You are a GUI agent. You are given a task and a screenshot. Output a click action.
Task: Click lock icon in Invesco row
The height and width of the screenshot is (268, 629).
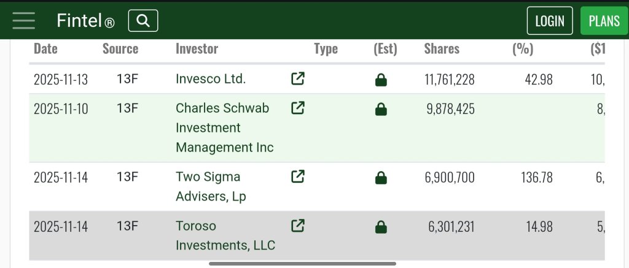pos(381,80)
